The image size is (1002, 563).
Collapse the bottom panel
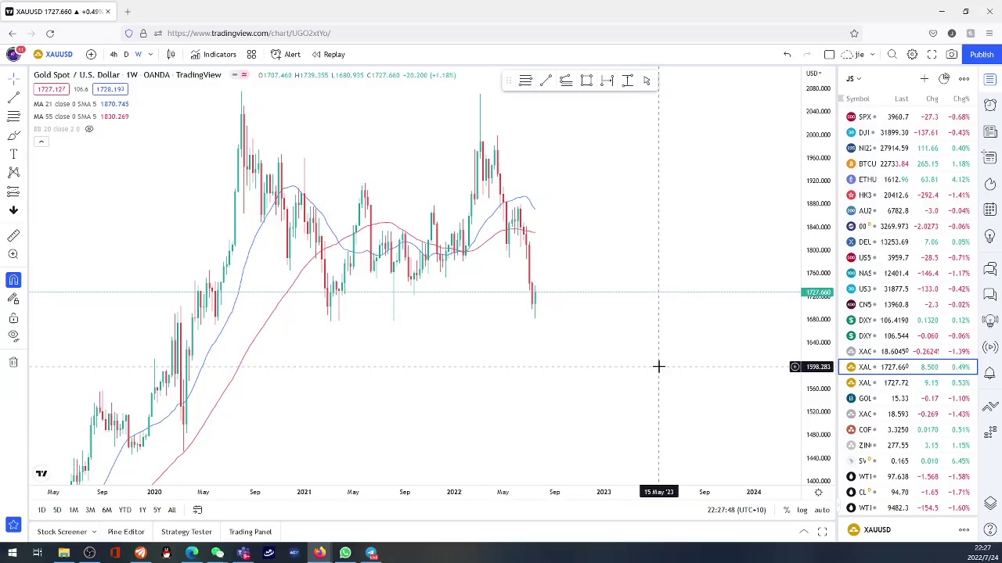(804, 532)
